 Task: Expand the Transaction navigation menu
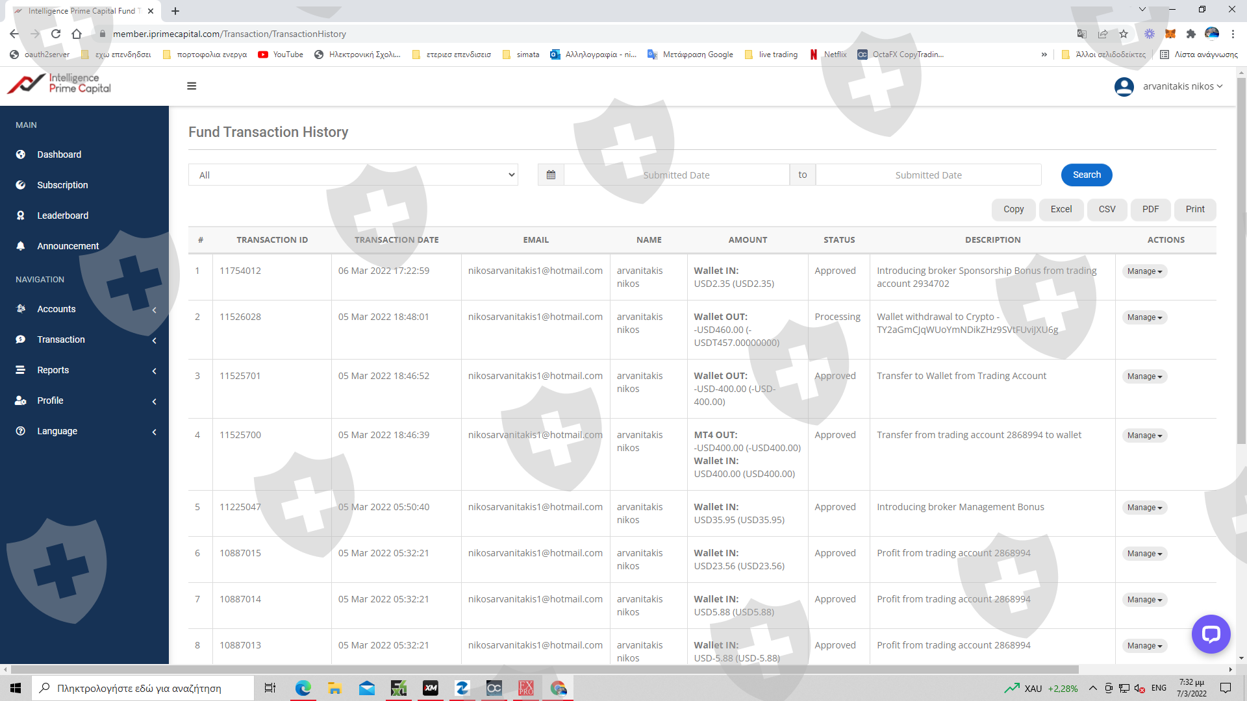61,339
